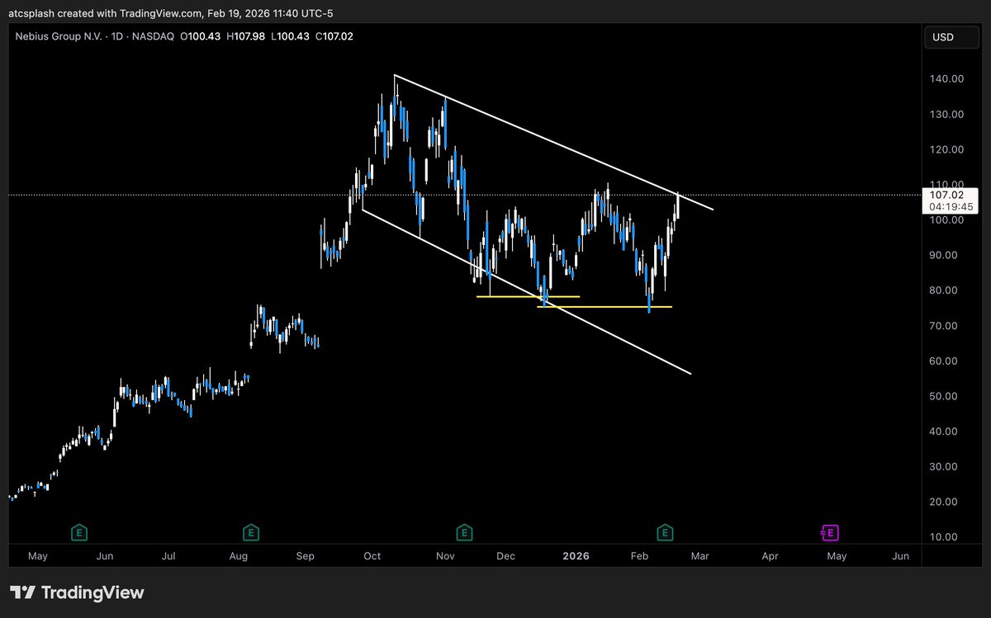
Task: Click the current price label showing 107.02
Action: (x=948, y=196)
